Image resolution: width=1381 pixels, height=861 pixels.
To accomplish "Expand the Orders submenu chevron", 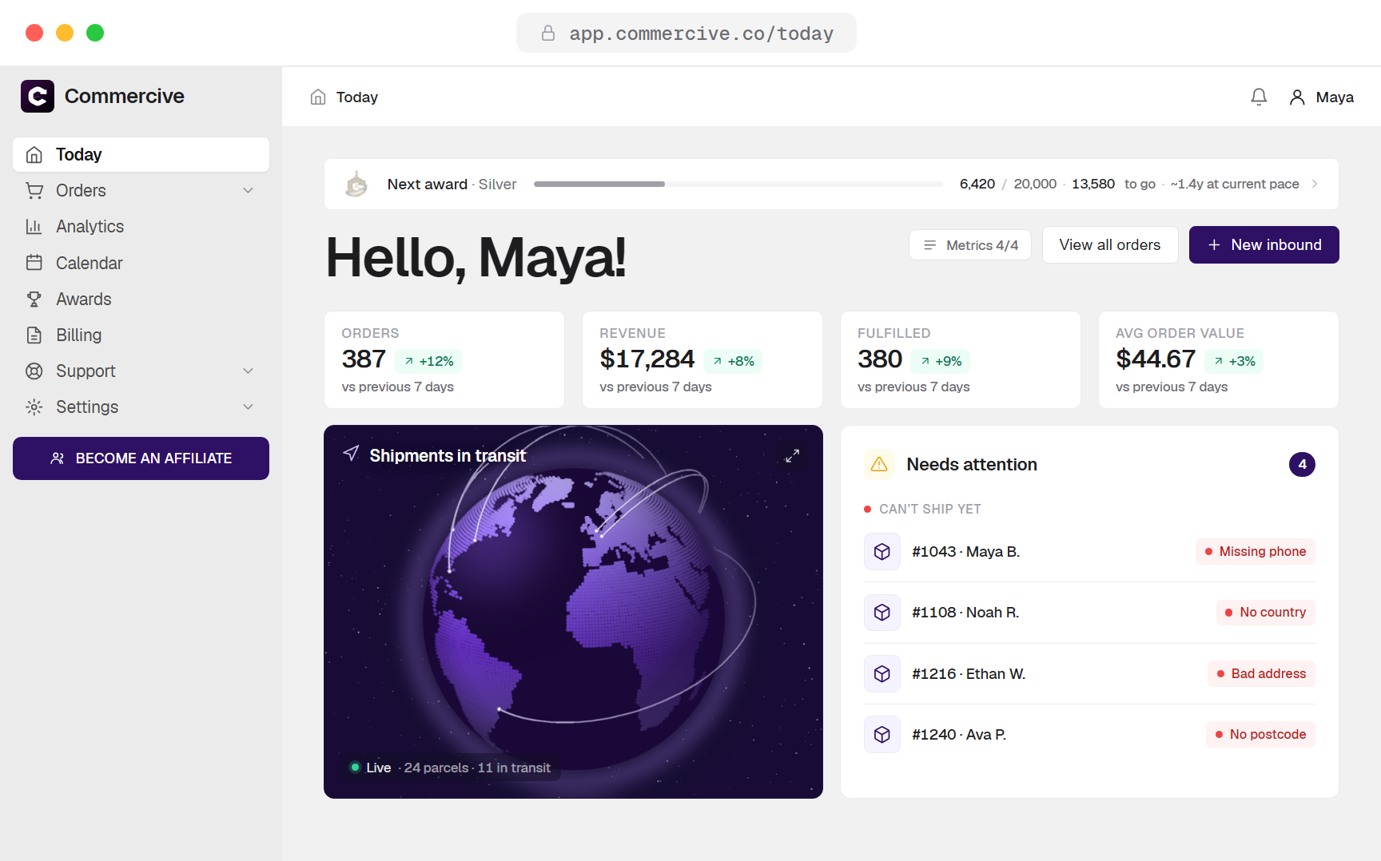I will click(x=249, y=190).
